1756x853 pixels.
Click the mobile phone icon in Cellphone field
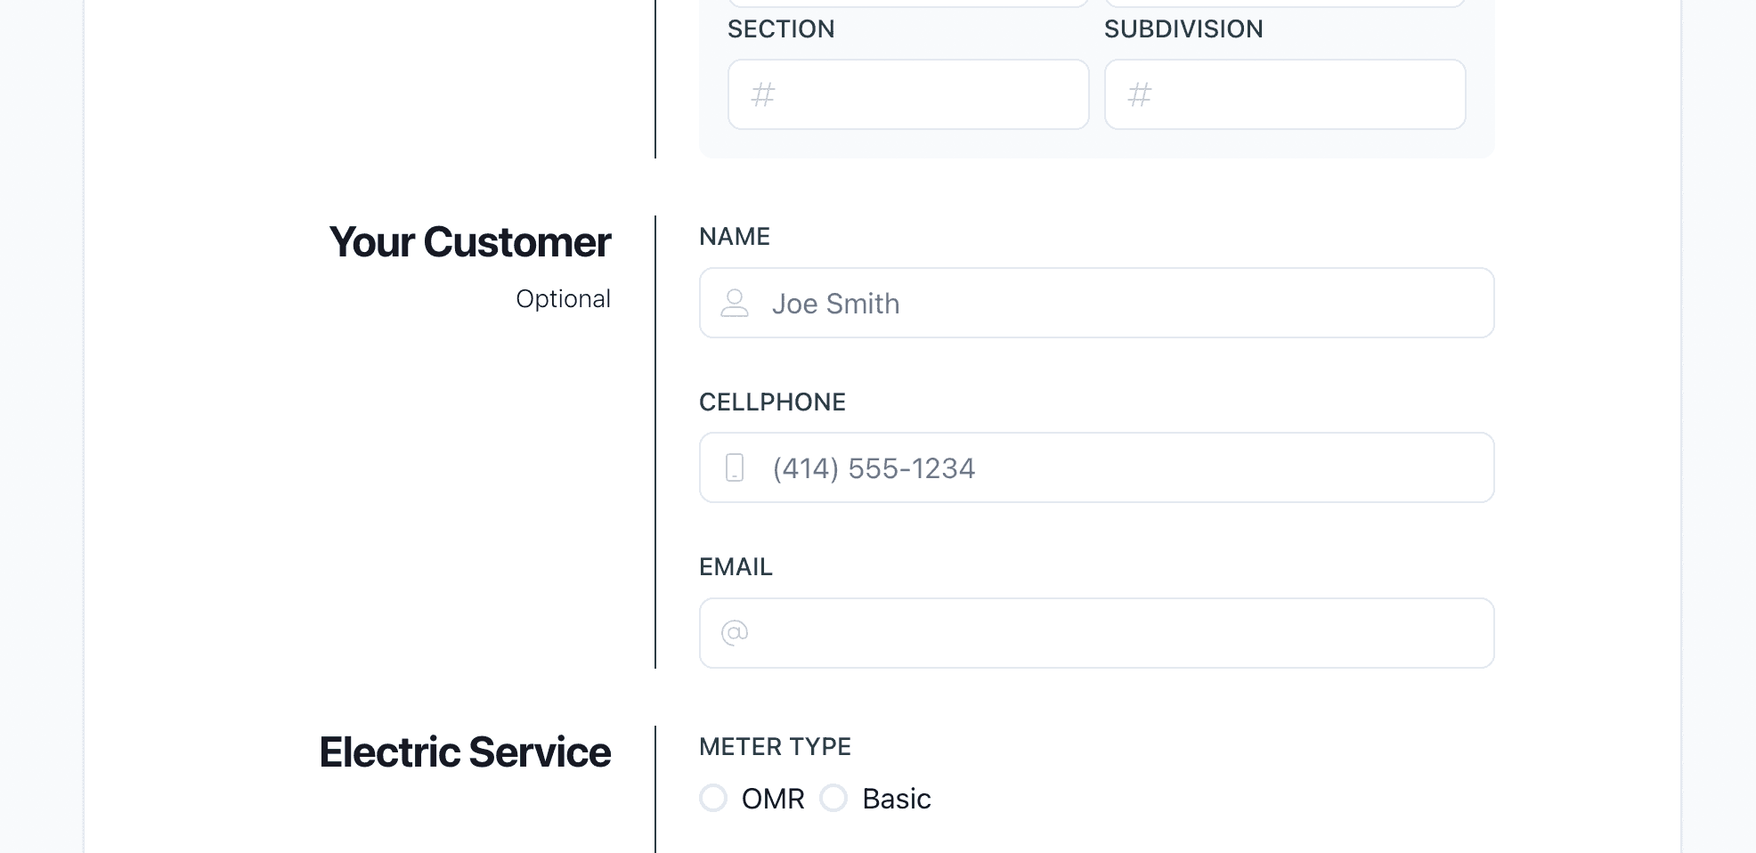pos(735,467)
